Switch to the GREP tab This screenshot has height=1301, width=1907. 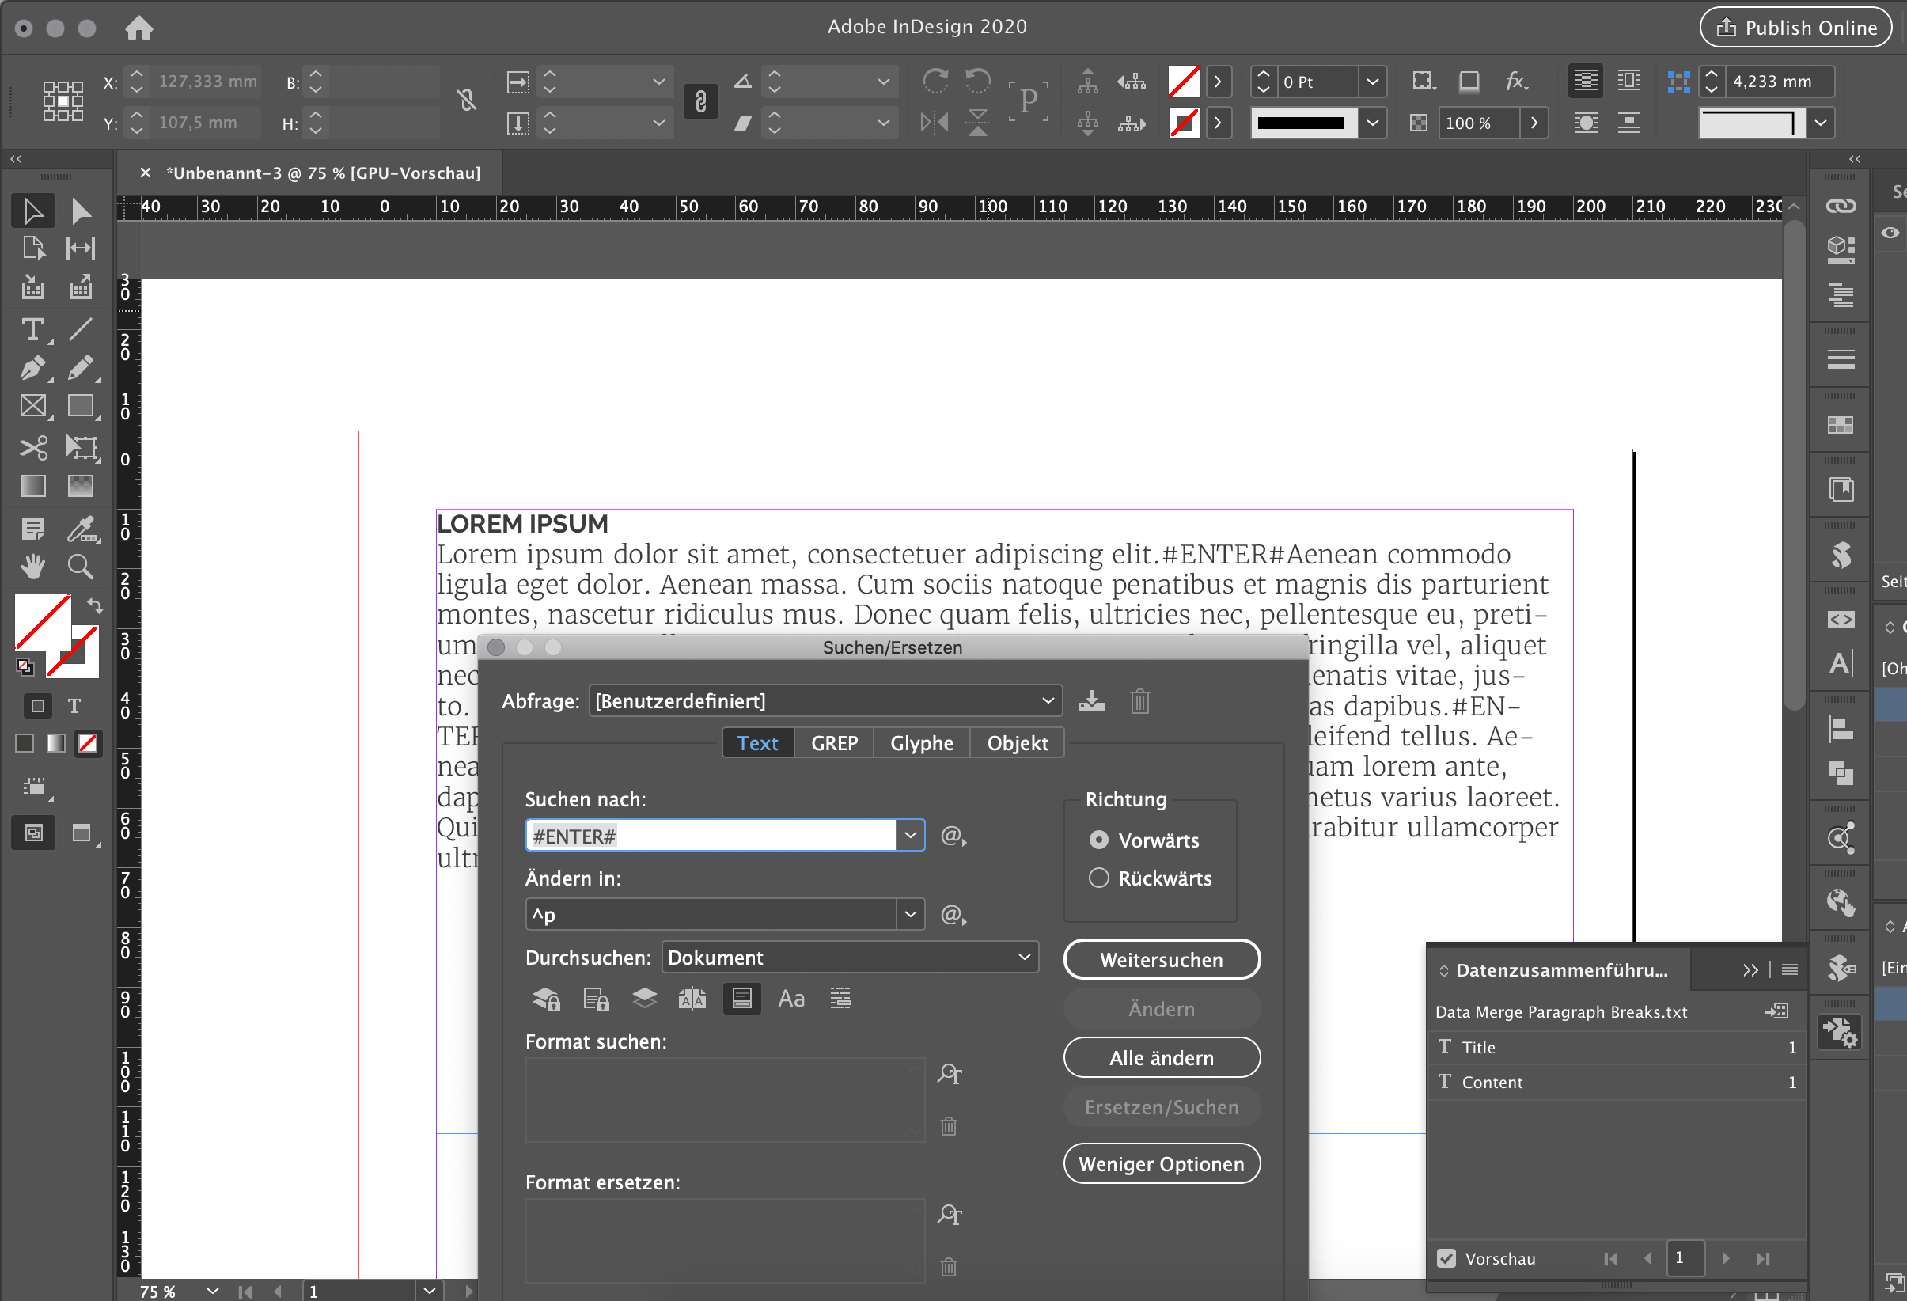point(834,743)
